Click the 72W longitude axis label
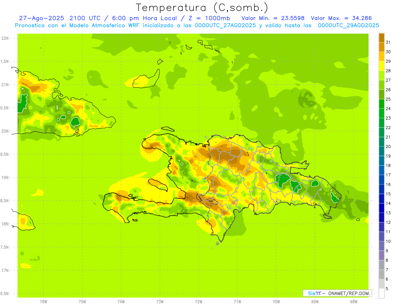This screenshot has height=306, width=397. pyautogui.click(x=198, y=302)
